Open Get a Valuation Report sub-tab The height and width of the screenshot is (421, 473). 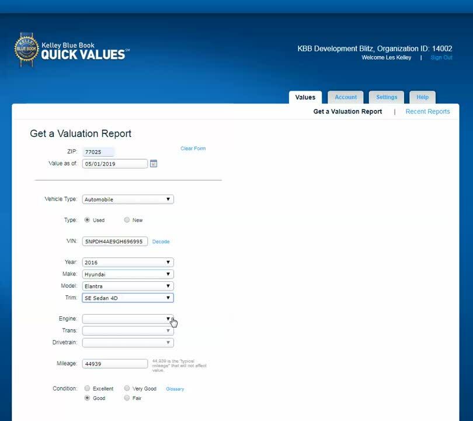pyautogui.click(x=347, y=112)
